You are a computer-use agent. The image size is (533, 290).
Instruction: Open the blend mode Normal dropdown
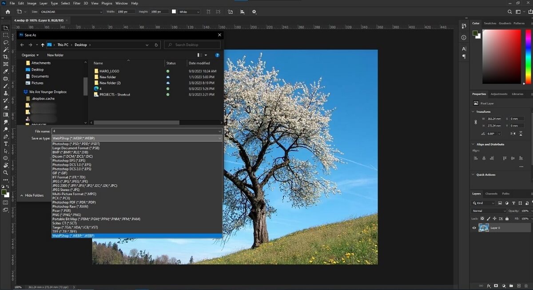pos(489,210)
